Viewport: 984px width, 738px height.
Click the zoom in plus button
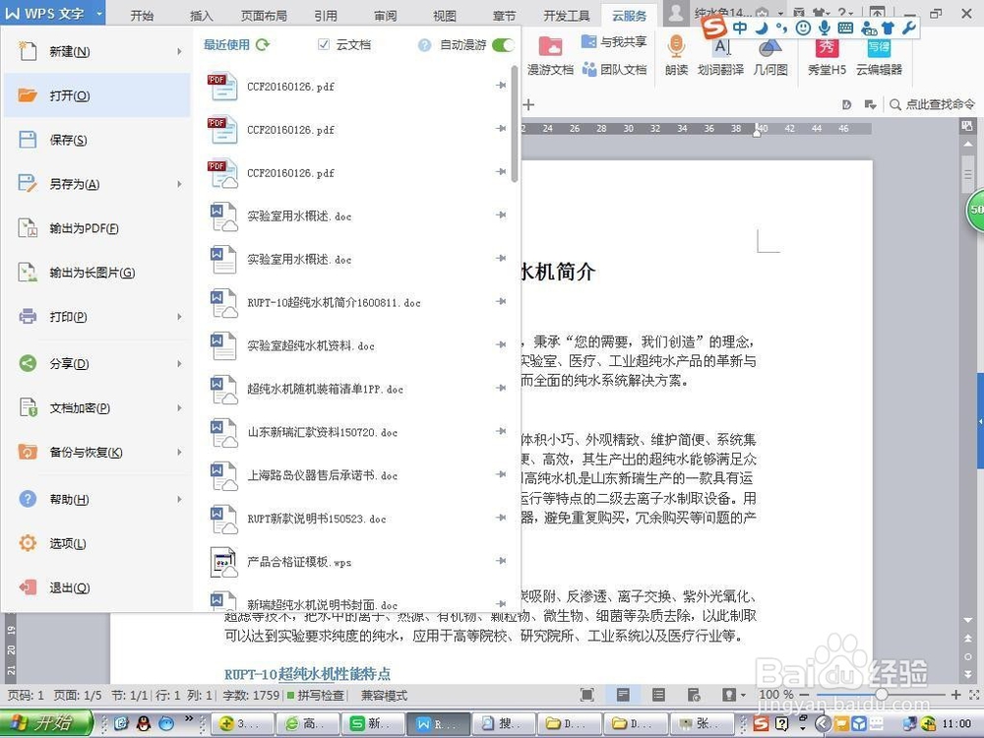[955, 695]
